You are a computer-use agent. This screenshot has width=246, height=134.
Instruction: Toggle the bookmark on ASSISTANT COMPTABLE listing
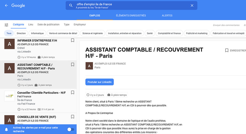(x=73, y=65)
